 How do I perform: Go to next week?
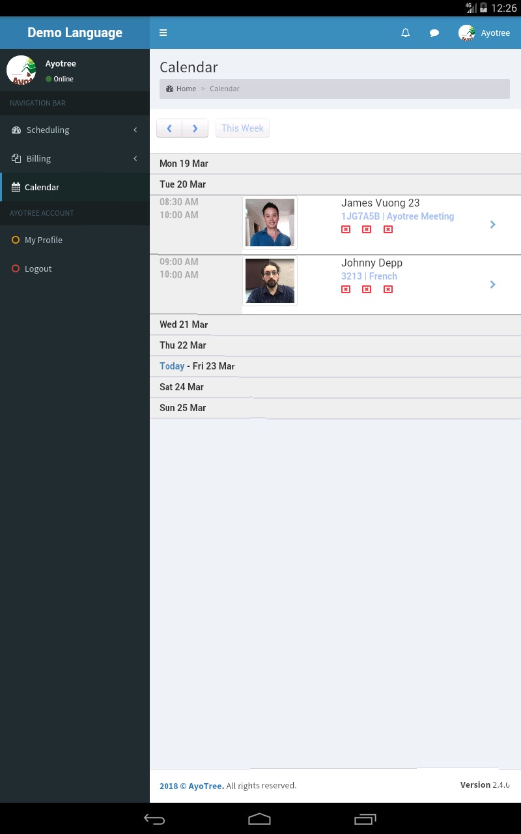[195, 128]
